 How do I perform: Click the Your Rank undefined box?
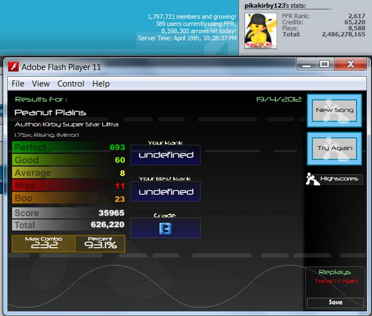coord(165,155)
